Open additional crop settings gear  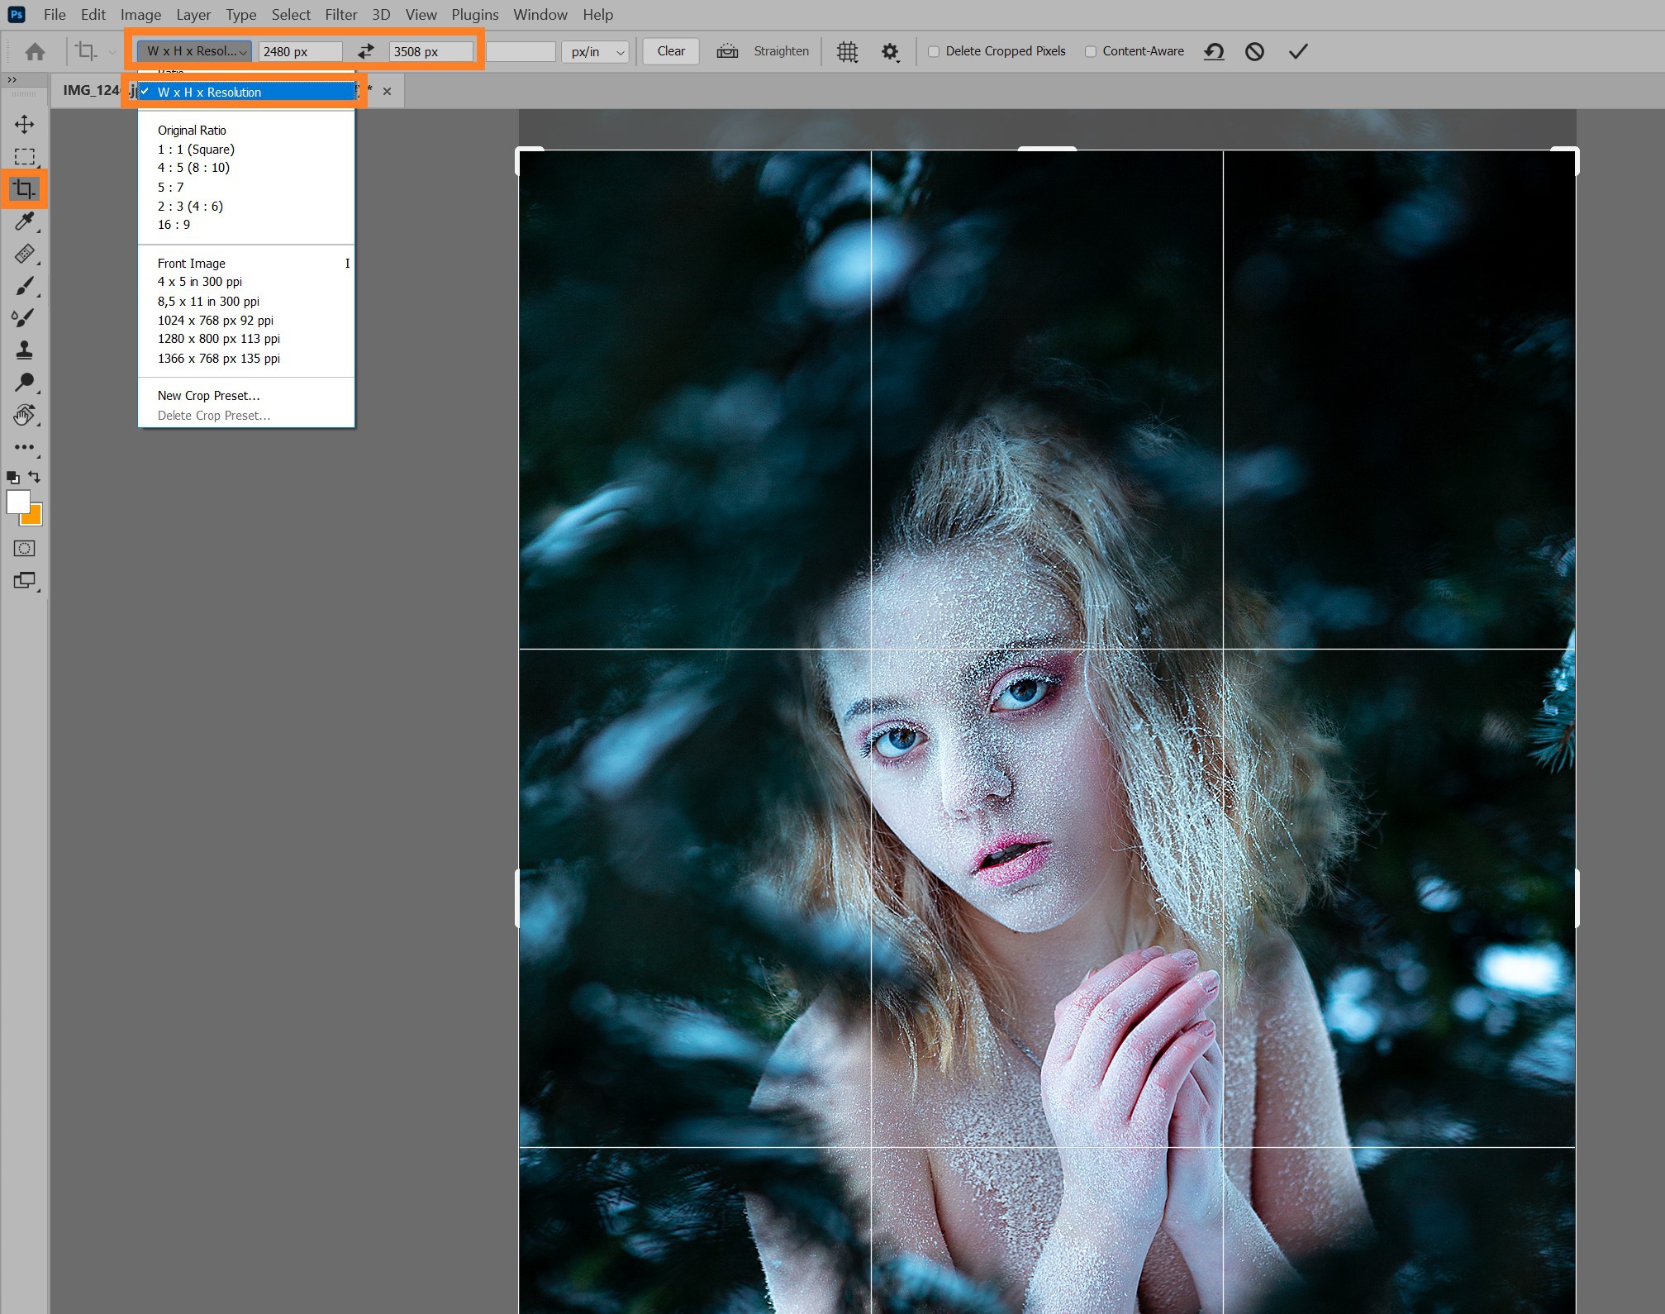pos(889,51)
